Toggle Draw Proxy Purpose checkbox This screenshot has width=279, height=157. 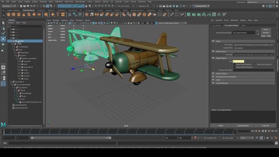[x=255, y=65]
